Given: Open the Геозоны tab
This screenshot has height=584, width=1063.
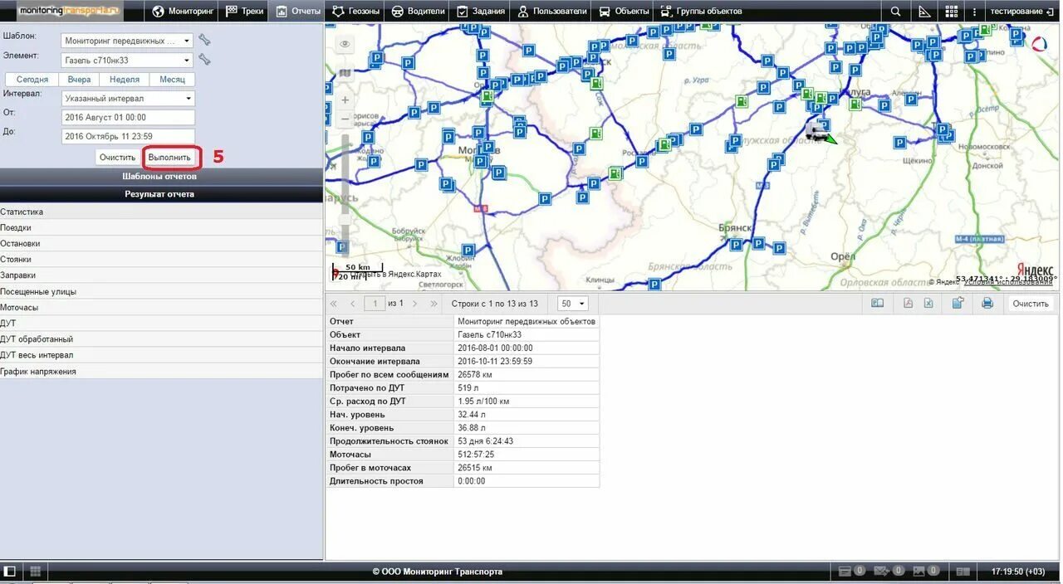Looking at the screenshot, I should 355,12.
